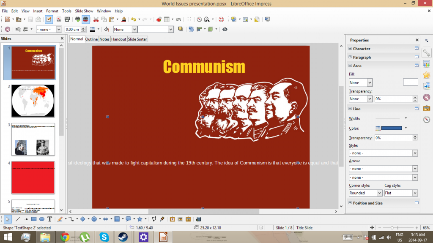Viewport: 433px width, 243px height.
Task: Open the Format menu
Action: (52, 11)
